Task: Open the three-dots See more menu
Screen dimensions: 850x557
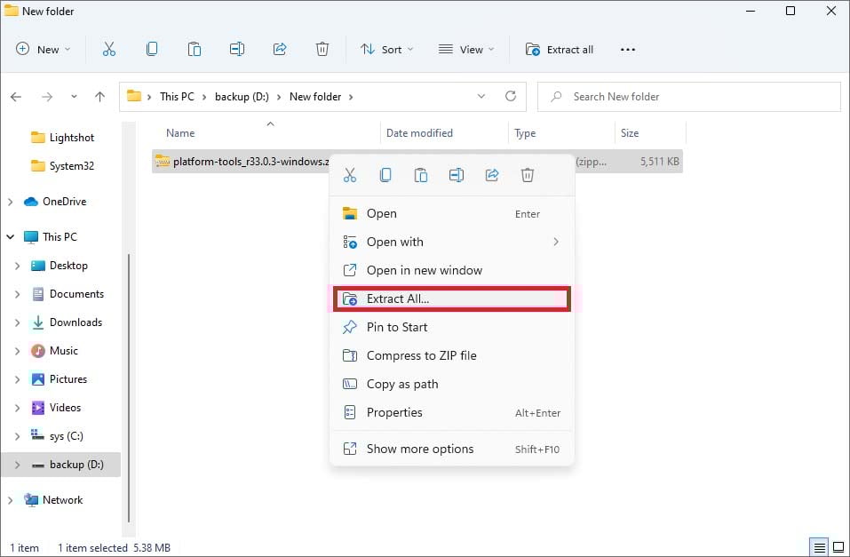Action: 628,50
